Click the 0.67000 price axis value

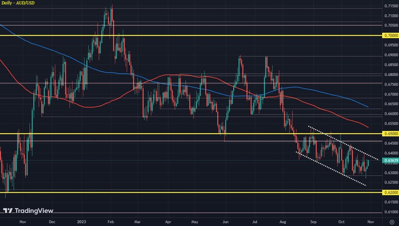(391, 94)
